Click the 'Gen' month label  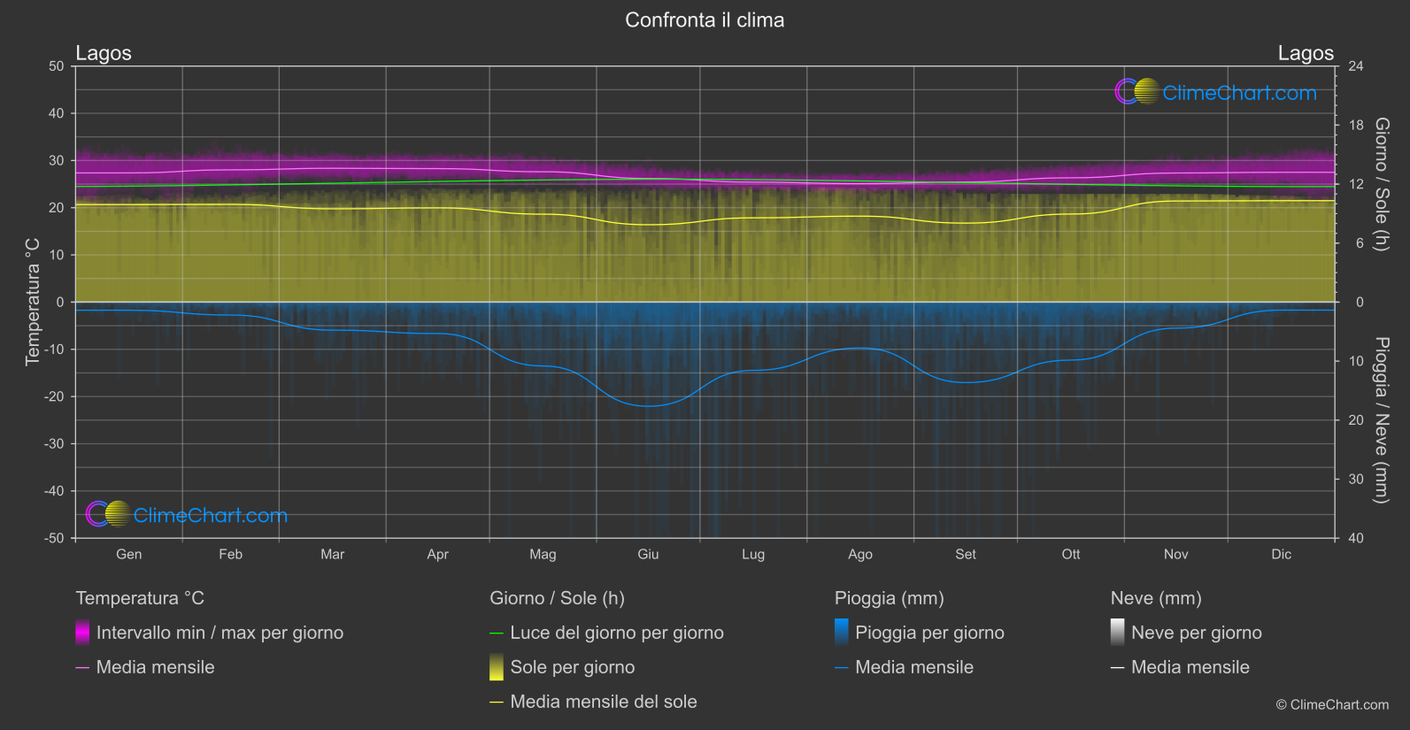[x=129, y=554]
